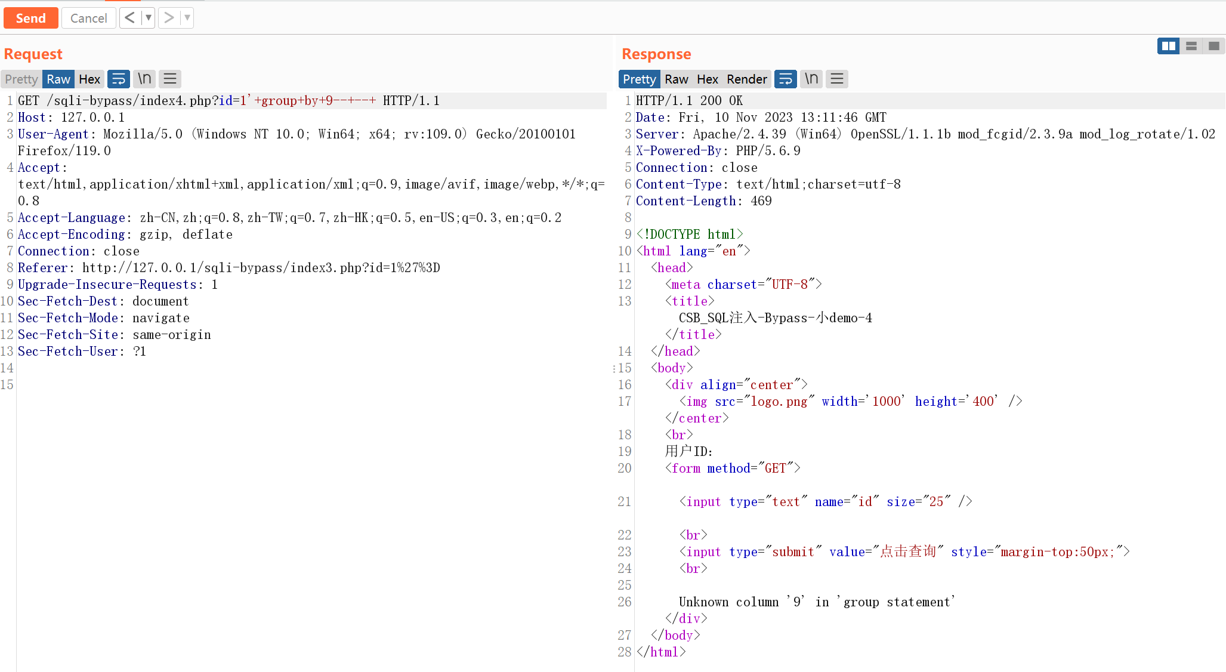Select side-by-side split layout icon
Image resolution: width=1226 pixels, height=672 pixels.
1169,46
